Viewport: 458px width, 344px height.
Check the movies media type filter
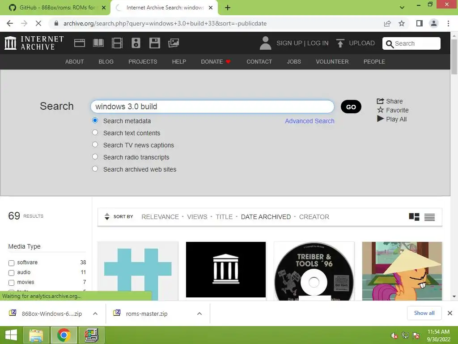(11, 283)
